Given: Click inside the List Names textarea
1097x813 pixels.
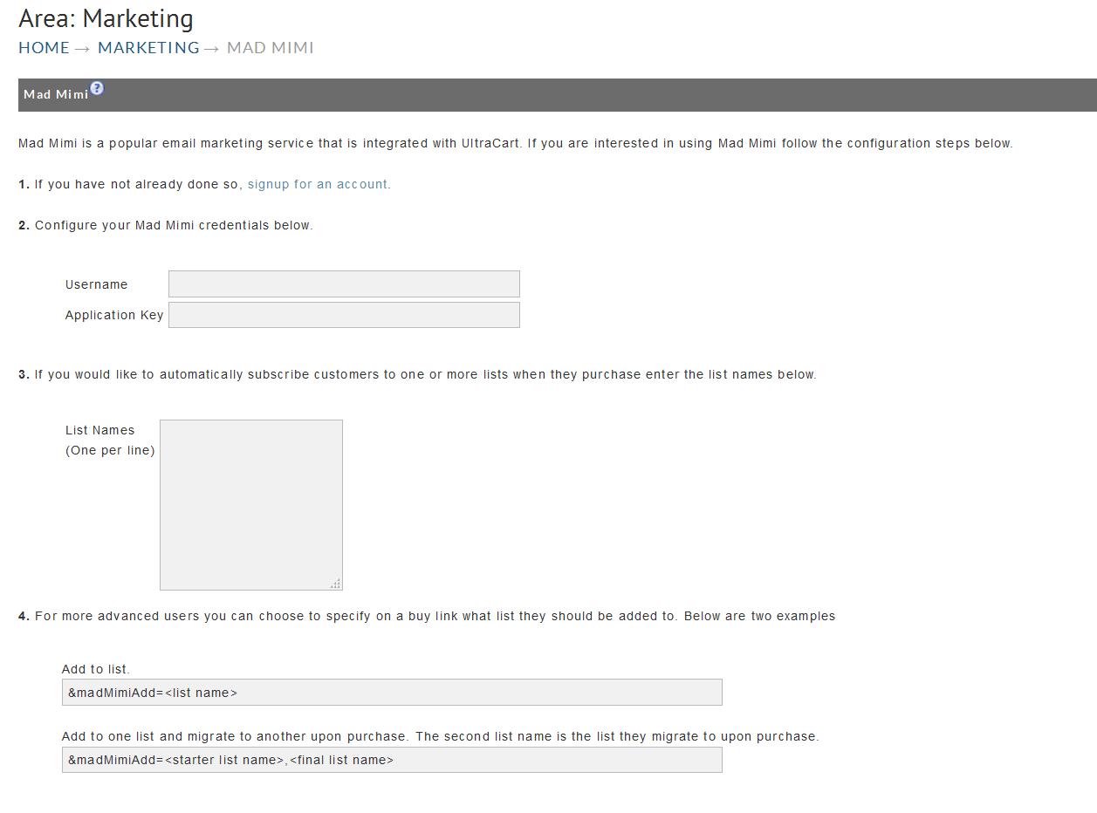Looking at the screenshot, I should click(251, 505).
